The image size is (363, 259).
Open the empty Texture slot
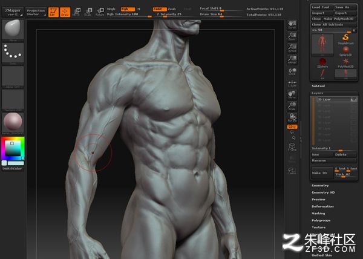pyautogui.click(x=13, y=100)
